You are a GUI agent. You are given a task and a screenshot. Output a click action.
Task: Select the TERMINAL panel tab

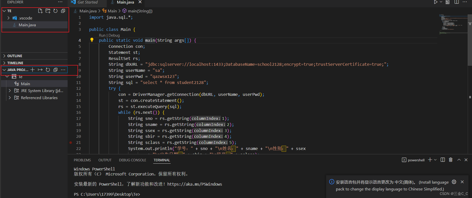162,160
